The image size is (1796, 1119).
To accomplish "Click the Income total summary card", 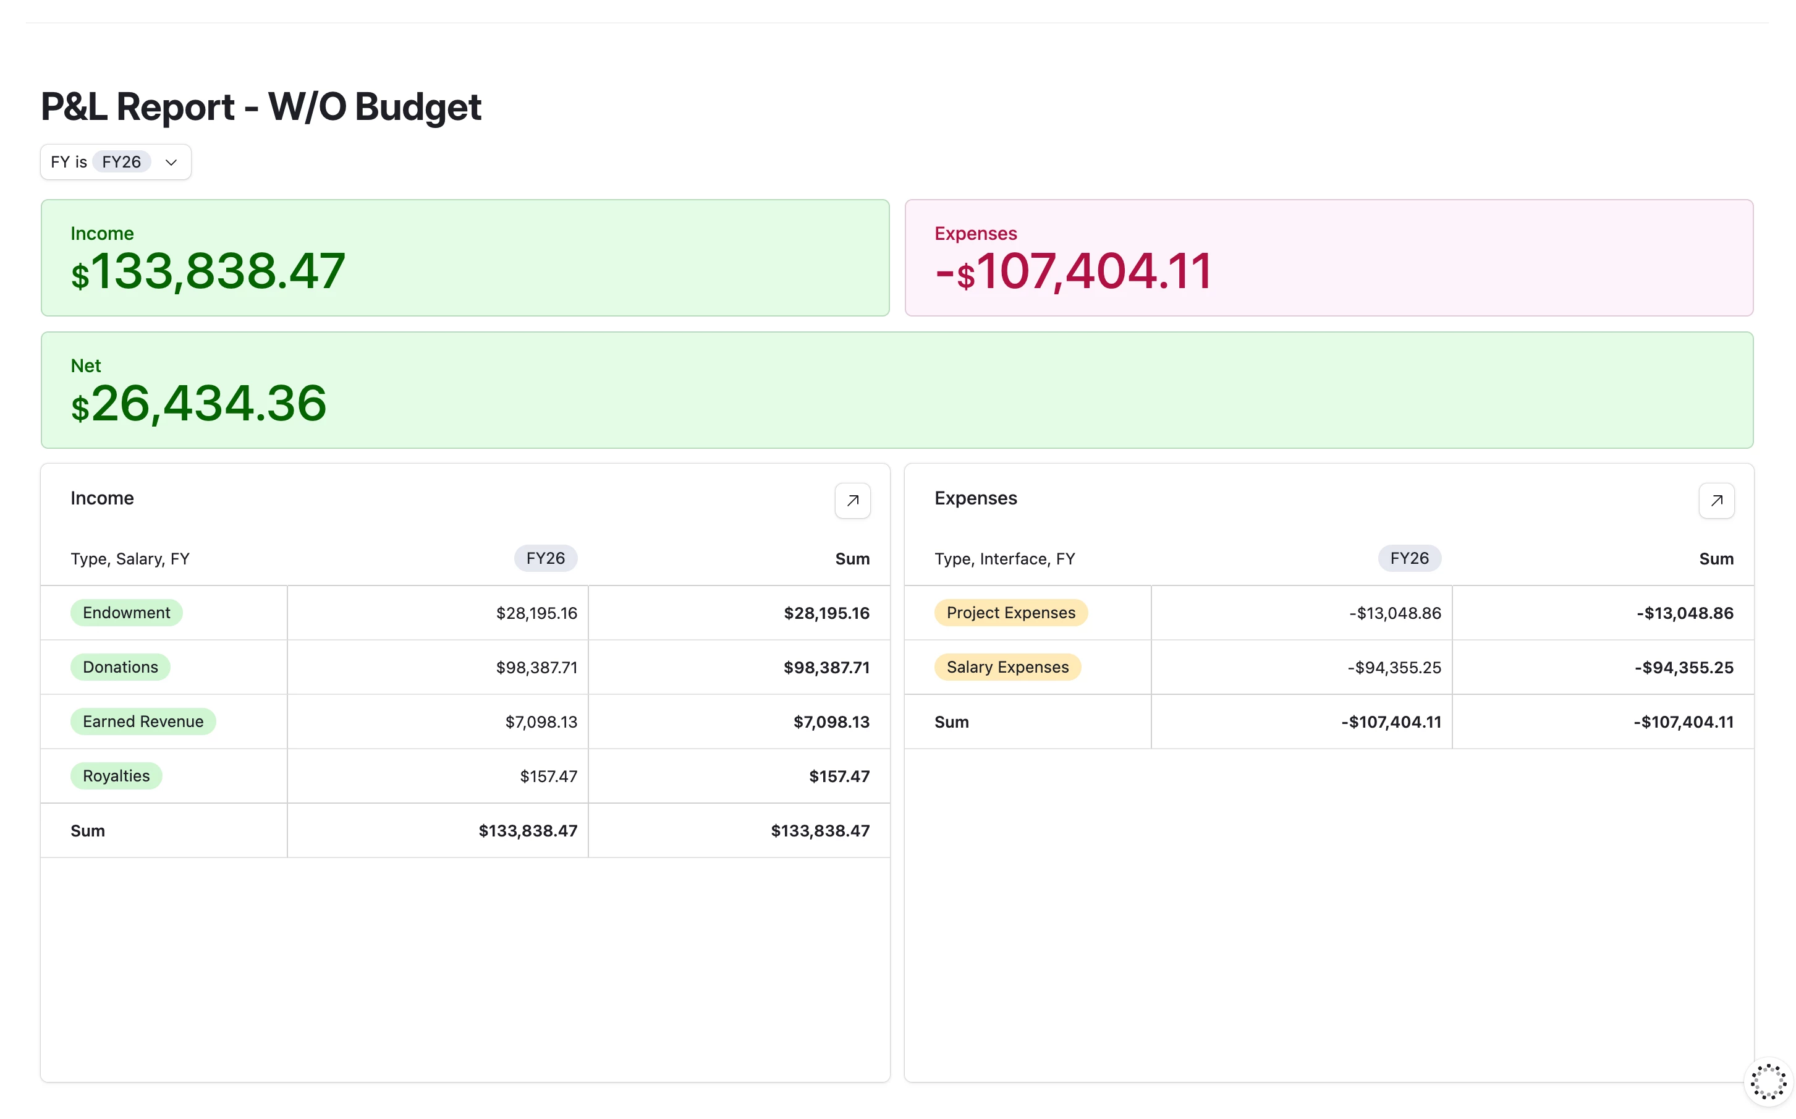I will (465, 258).
